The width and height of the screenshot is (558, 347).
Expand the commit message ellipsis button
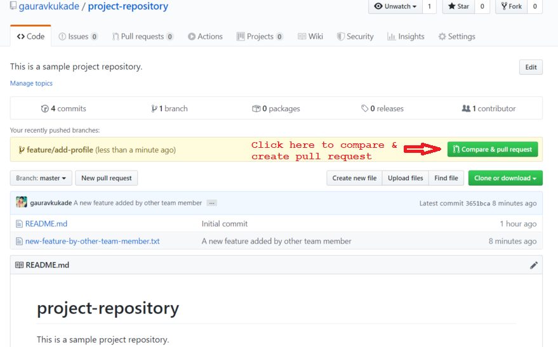[x=212, y=203]
